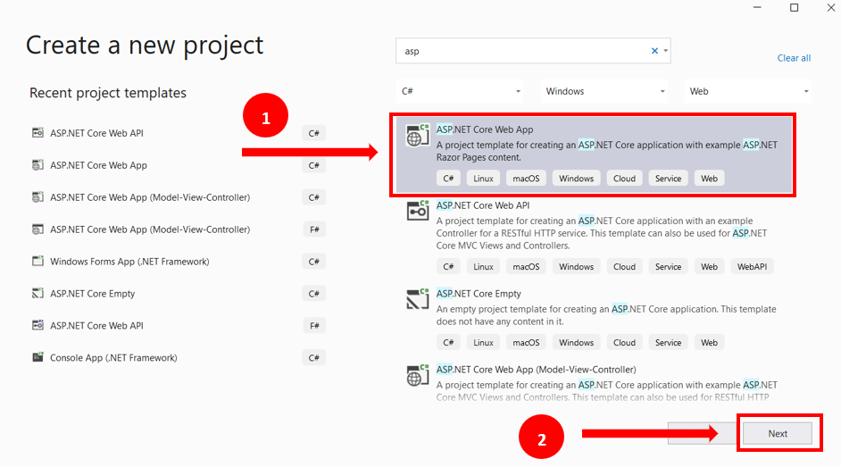This screenshot has height=467, width=841.
Task: Open the Windows platform filter dropdown
Action: tap(604, 91)
